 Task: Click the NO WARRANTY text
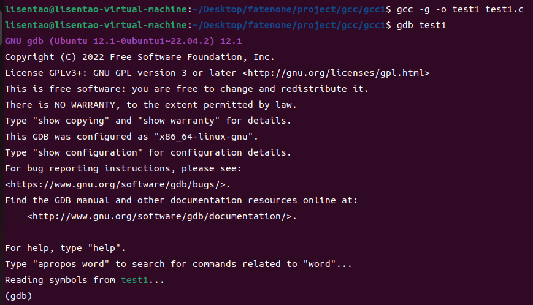[85, 105]
